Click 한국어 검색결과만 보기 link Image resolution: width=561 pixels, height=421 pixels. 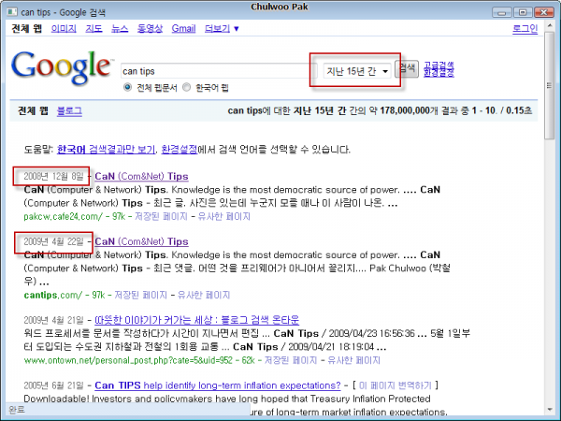[x=107, y=149]
